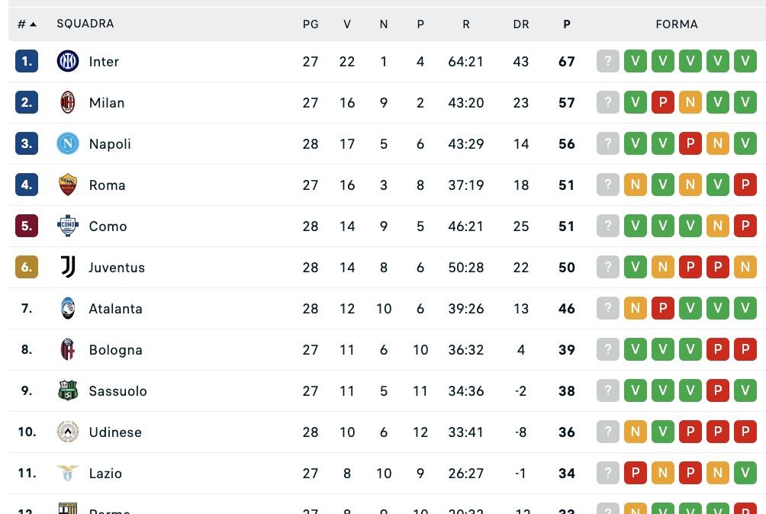
Task: Click the Atalanta club crest
Action: point(68,308)
